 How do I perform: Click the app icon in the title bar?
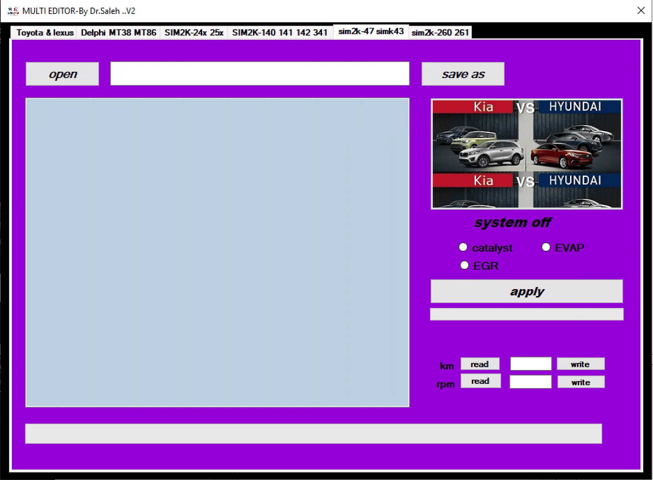coord(13,11)
